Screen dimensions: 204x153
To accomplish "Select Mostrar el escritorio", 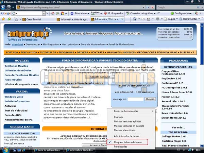I will (x=124, y=130).
